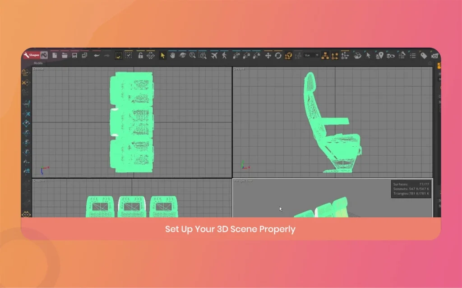Select the four-arrow move tool
Image resolution: width=462 pixels, height=288 pixels.
(268, 55)
